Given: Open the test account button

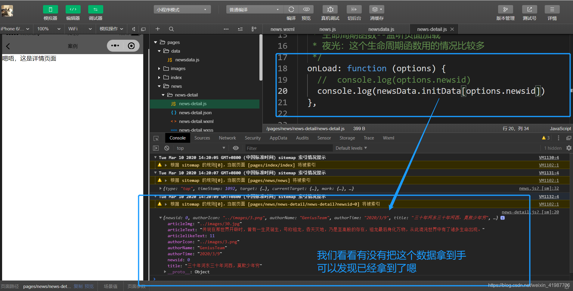Looking at the screenshot, I should 529,9.
